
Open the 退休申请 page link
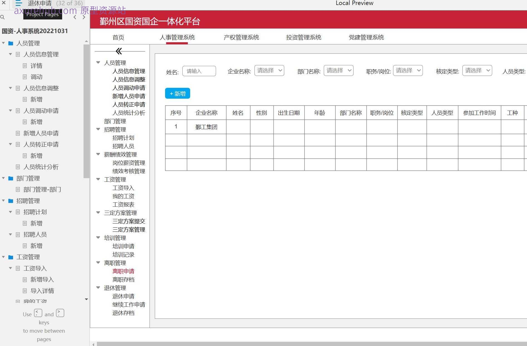(x=123, y=296)
